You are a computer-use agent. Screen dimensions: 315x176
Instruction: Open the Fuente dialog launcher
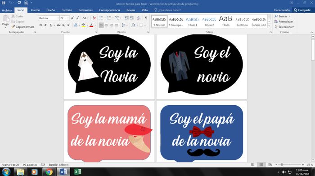pyautogui.click(x=95, y=32)
